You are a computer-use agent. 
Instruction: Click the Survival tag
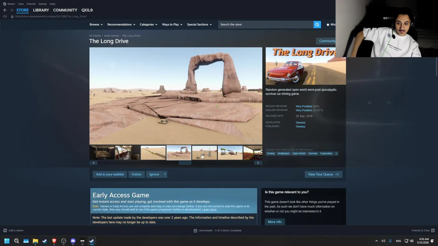tap(313, 153)
